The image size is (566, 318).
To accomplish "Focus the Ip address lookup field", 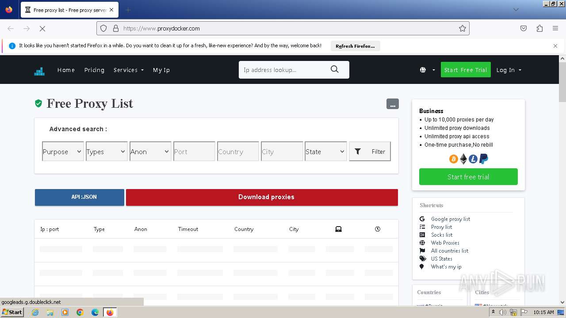I will pos(282,70).
